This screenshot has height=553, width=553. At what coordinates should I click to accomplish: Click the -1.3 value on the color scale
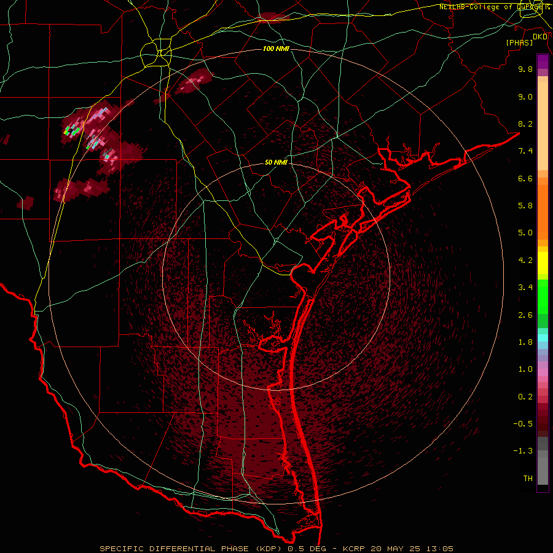(x=523, y=451)
